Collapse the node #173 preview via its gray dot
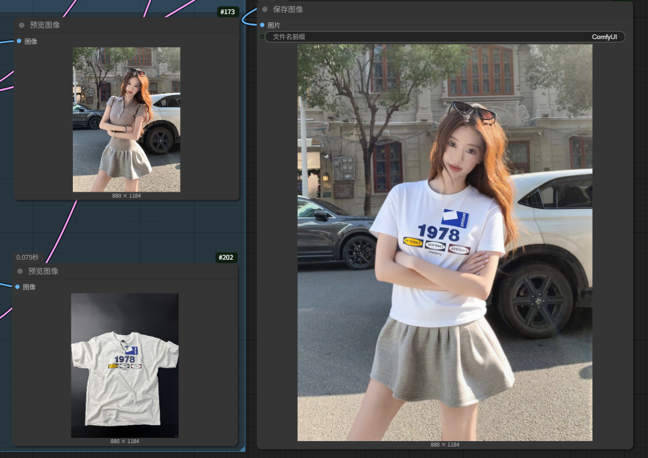 [22, 25]
